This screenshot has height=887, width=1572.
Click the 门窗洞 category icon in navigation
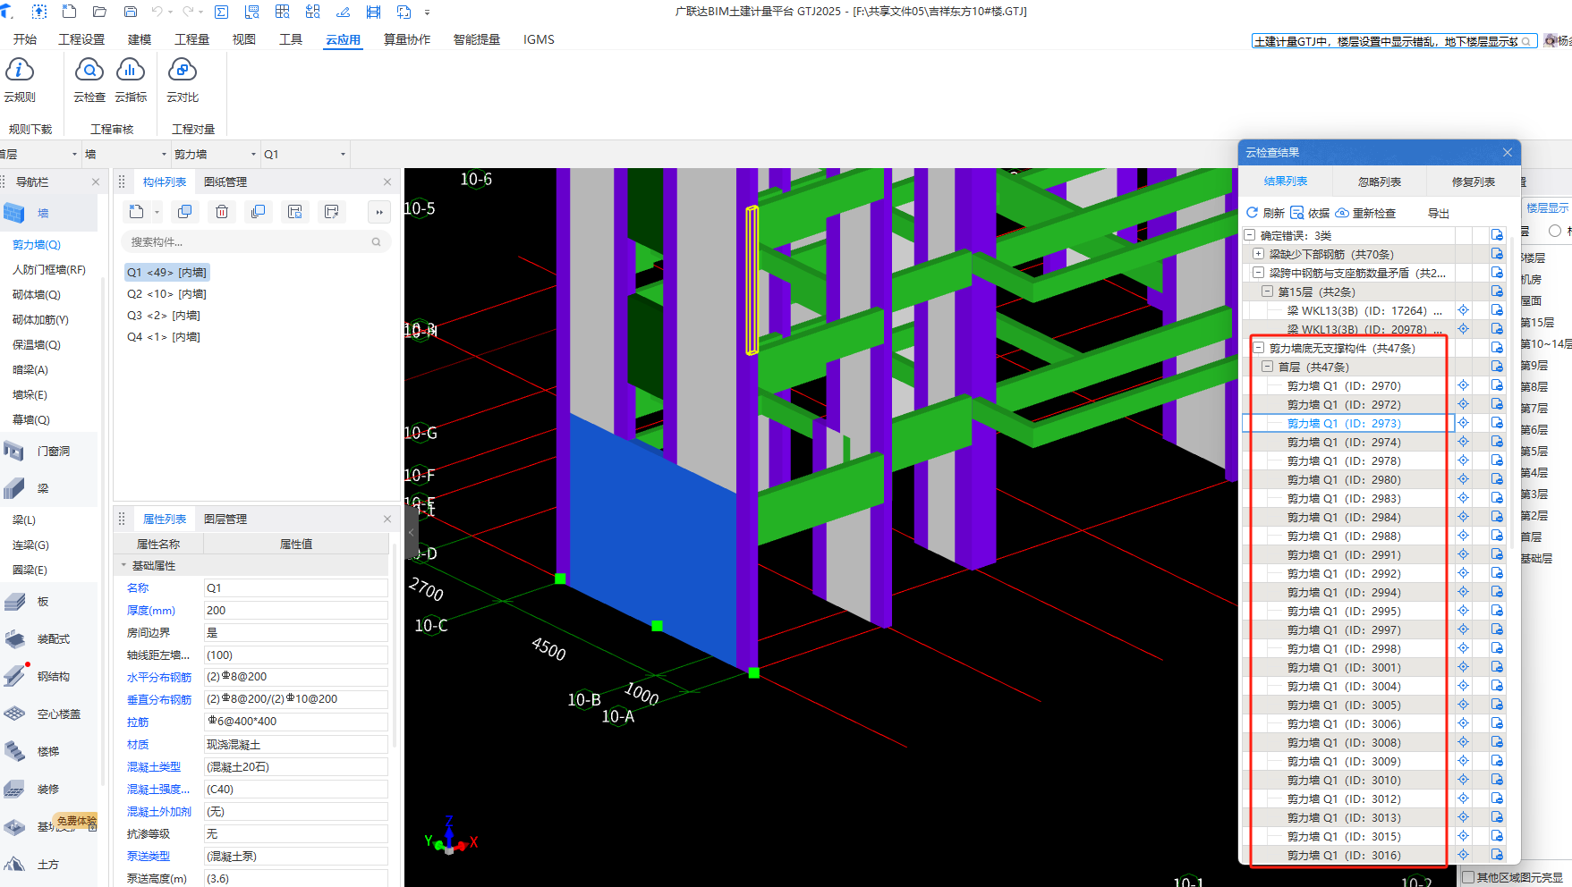click(14, 451)
